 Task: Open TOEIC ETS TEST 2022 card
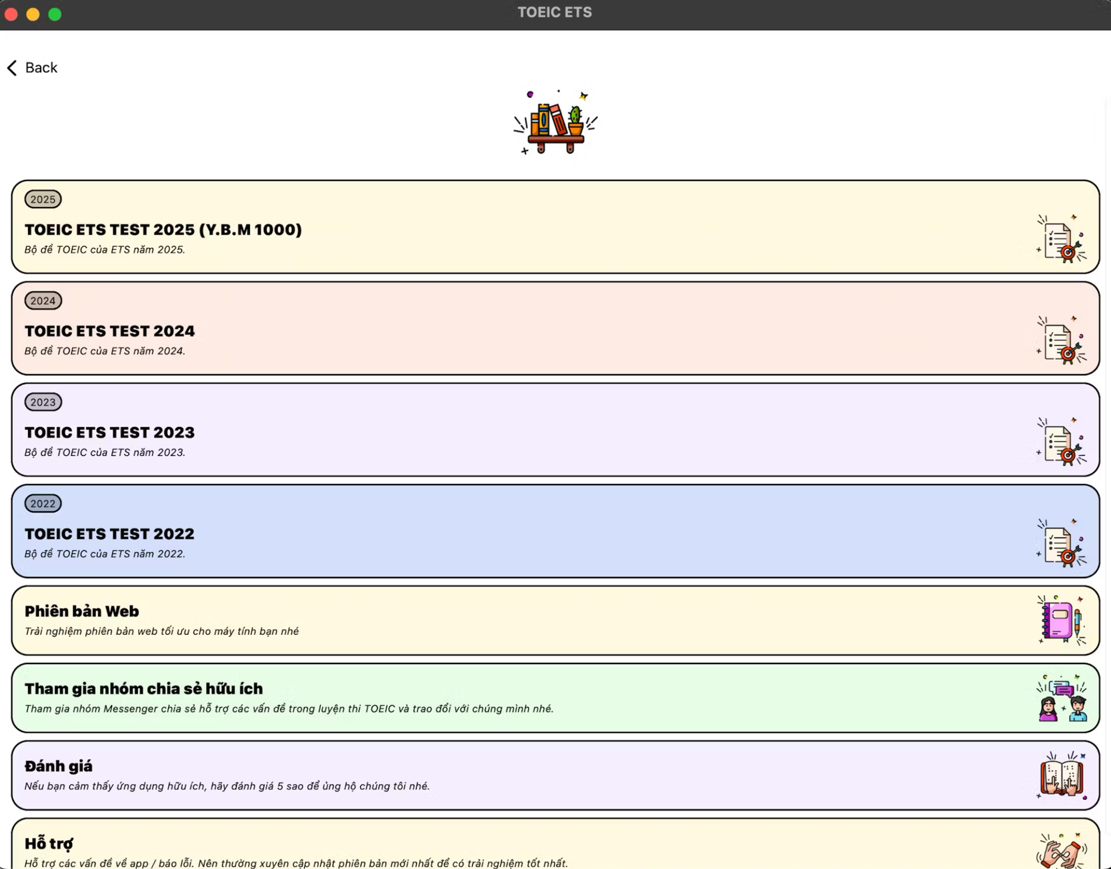pos(555,531)
